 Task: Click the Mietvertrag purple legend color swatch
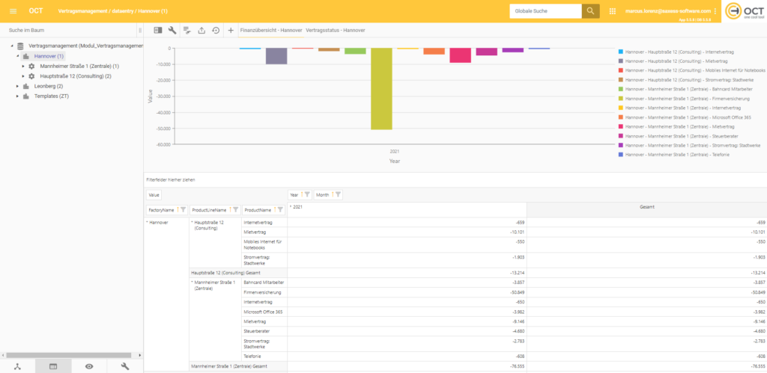pyautogui.click(x=621, y=61)
